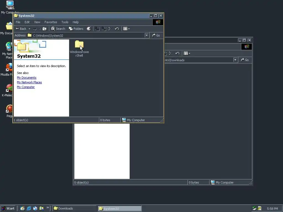Click the Downloads window address path field
The height and width of the screenshot is (212, 283).
[x=198, y=60]
